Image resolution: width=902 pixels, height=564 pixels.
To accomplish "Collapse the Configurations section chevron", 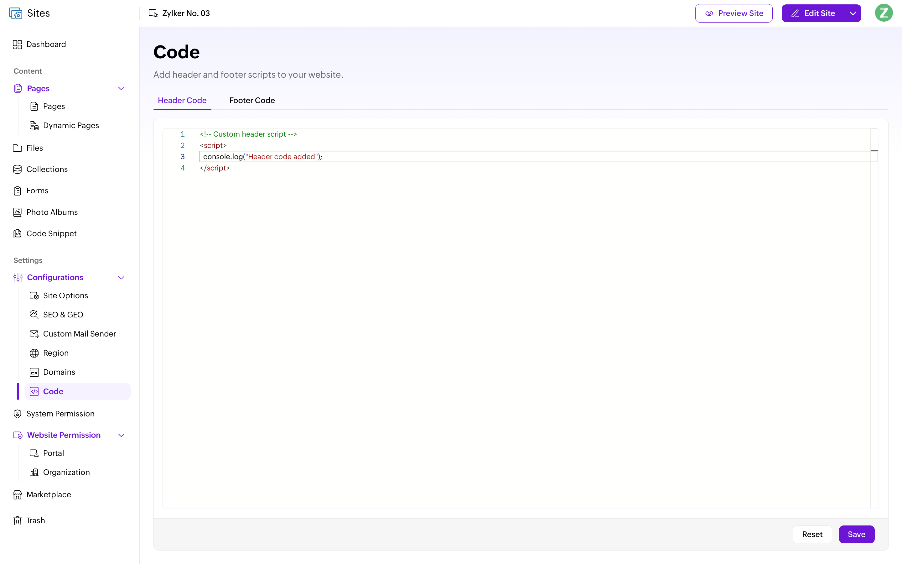I will [x=121, y=278].
